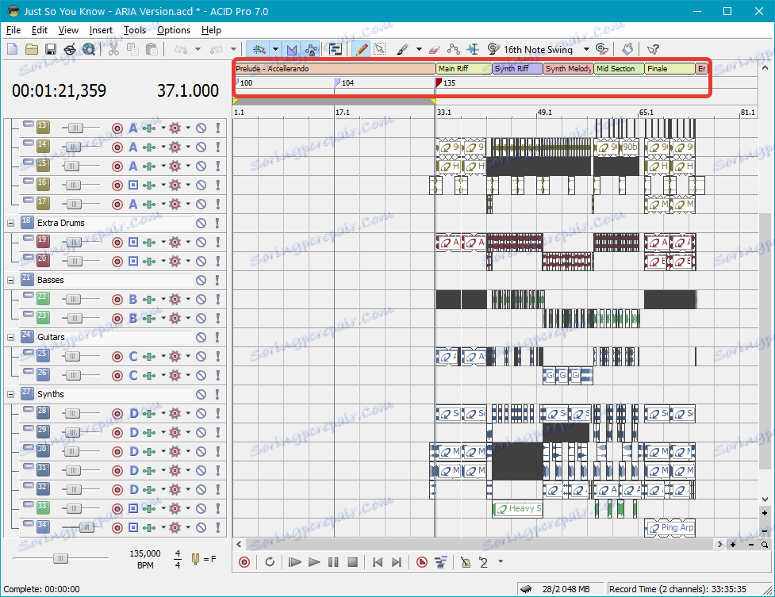Open the Tools menu
Image resolution: width=775 pixels, height=597 pixels.
coord(134,30)
